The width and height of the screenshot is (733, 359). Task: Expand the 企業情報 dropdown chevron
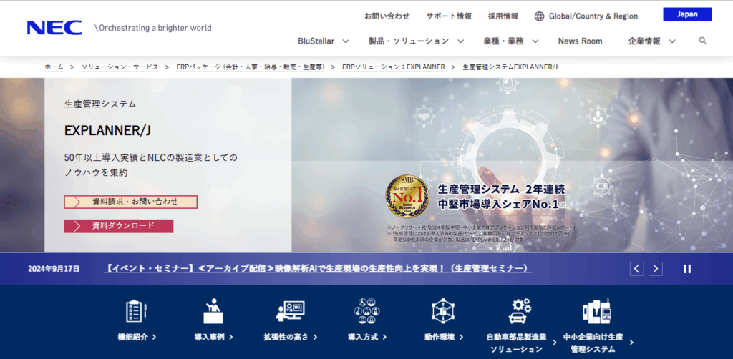[x=672, y=41]
